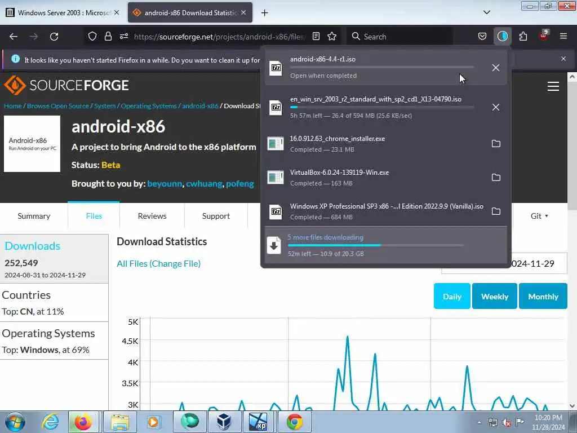Switch chart to Daily view
The height and width of the screenshot is (433, 577).
(452, 297)
